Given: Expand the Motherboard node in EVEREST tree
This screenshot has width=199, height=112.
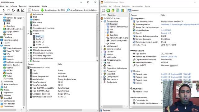Looking at the screenshot, I should (102, 46).
